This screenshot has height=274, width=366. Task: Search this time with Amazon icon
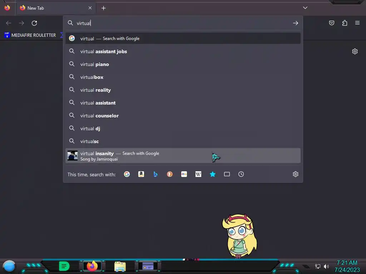click(141, 174)
